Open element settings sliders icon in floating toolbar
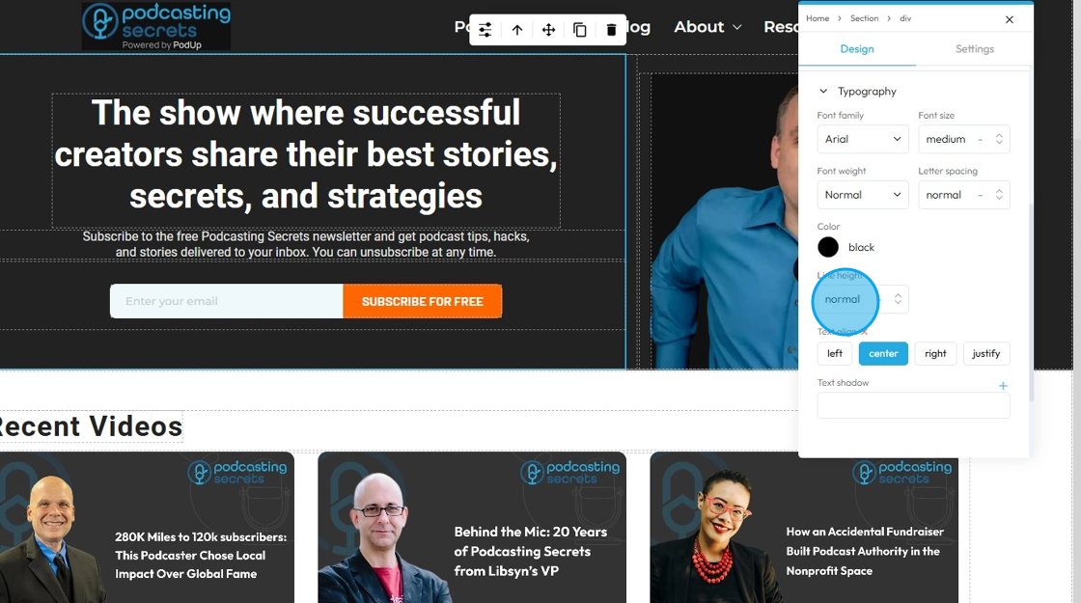 pyautogui.click(x=485, y=30)
